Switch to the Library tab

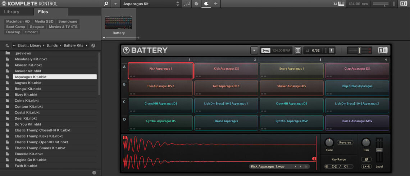tap(12, 12)
